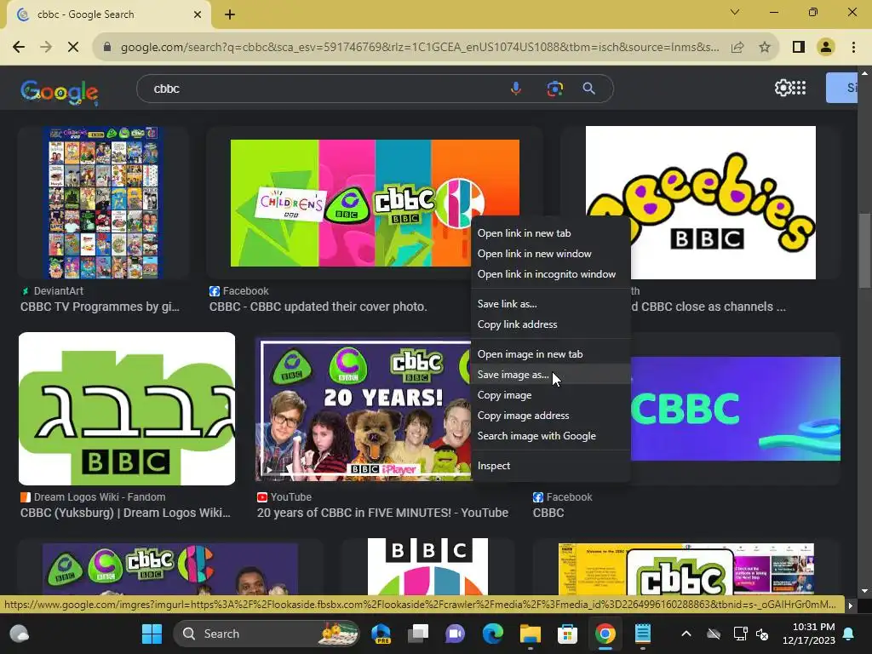The image size is (872, 654).
Task: Click the magnifier search button
Action: (589, 89)
